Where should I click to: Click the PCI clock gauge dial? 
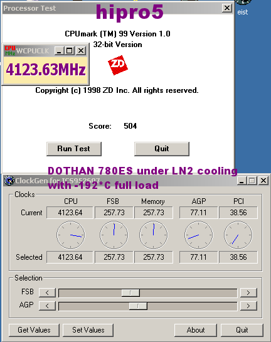tap(238, 235)
